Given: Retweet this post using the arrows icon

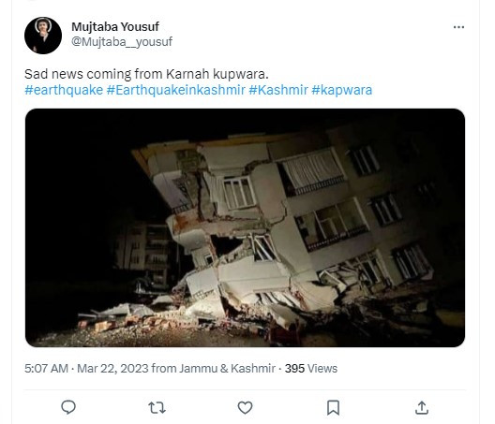Looking at the screenshot, I should 157,407.
